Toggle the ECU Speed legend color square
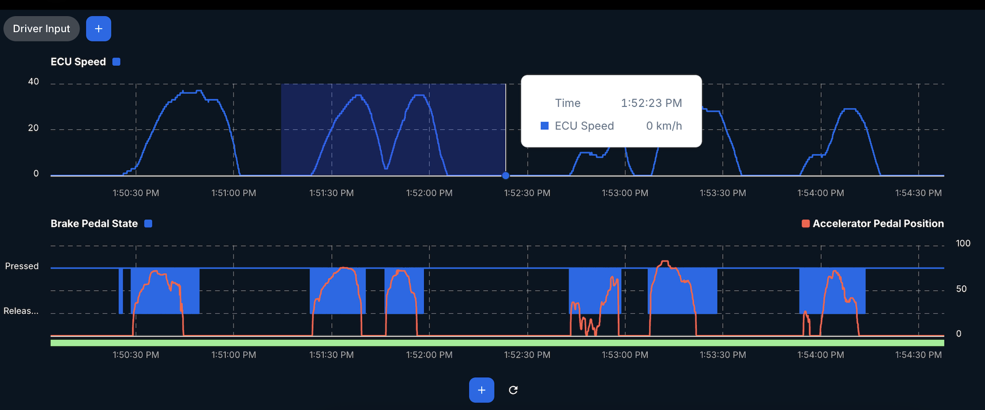 point(116,62)
